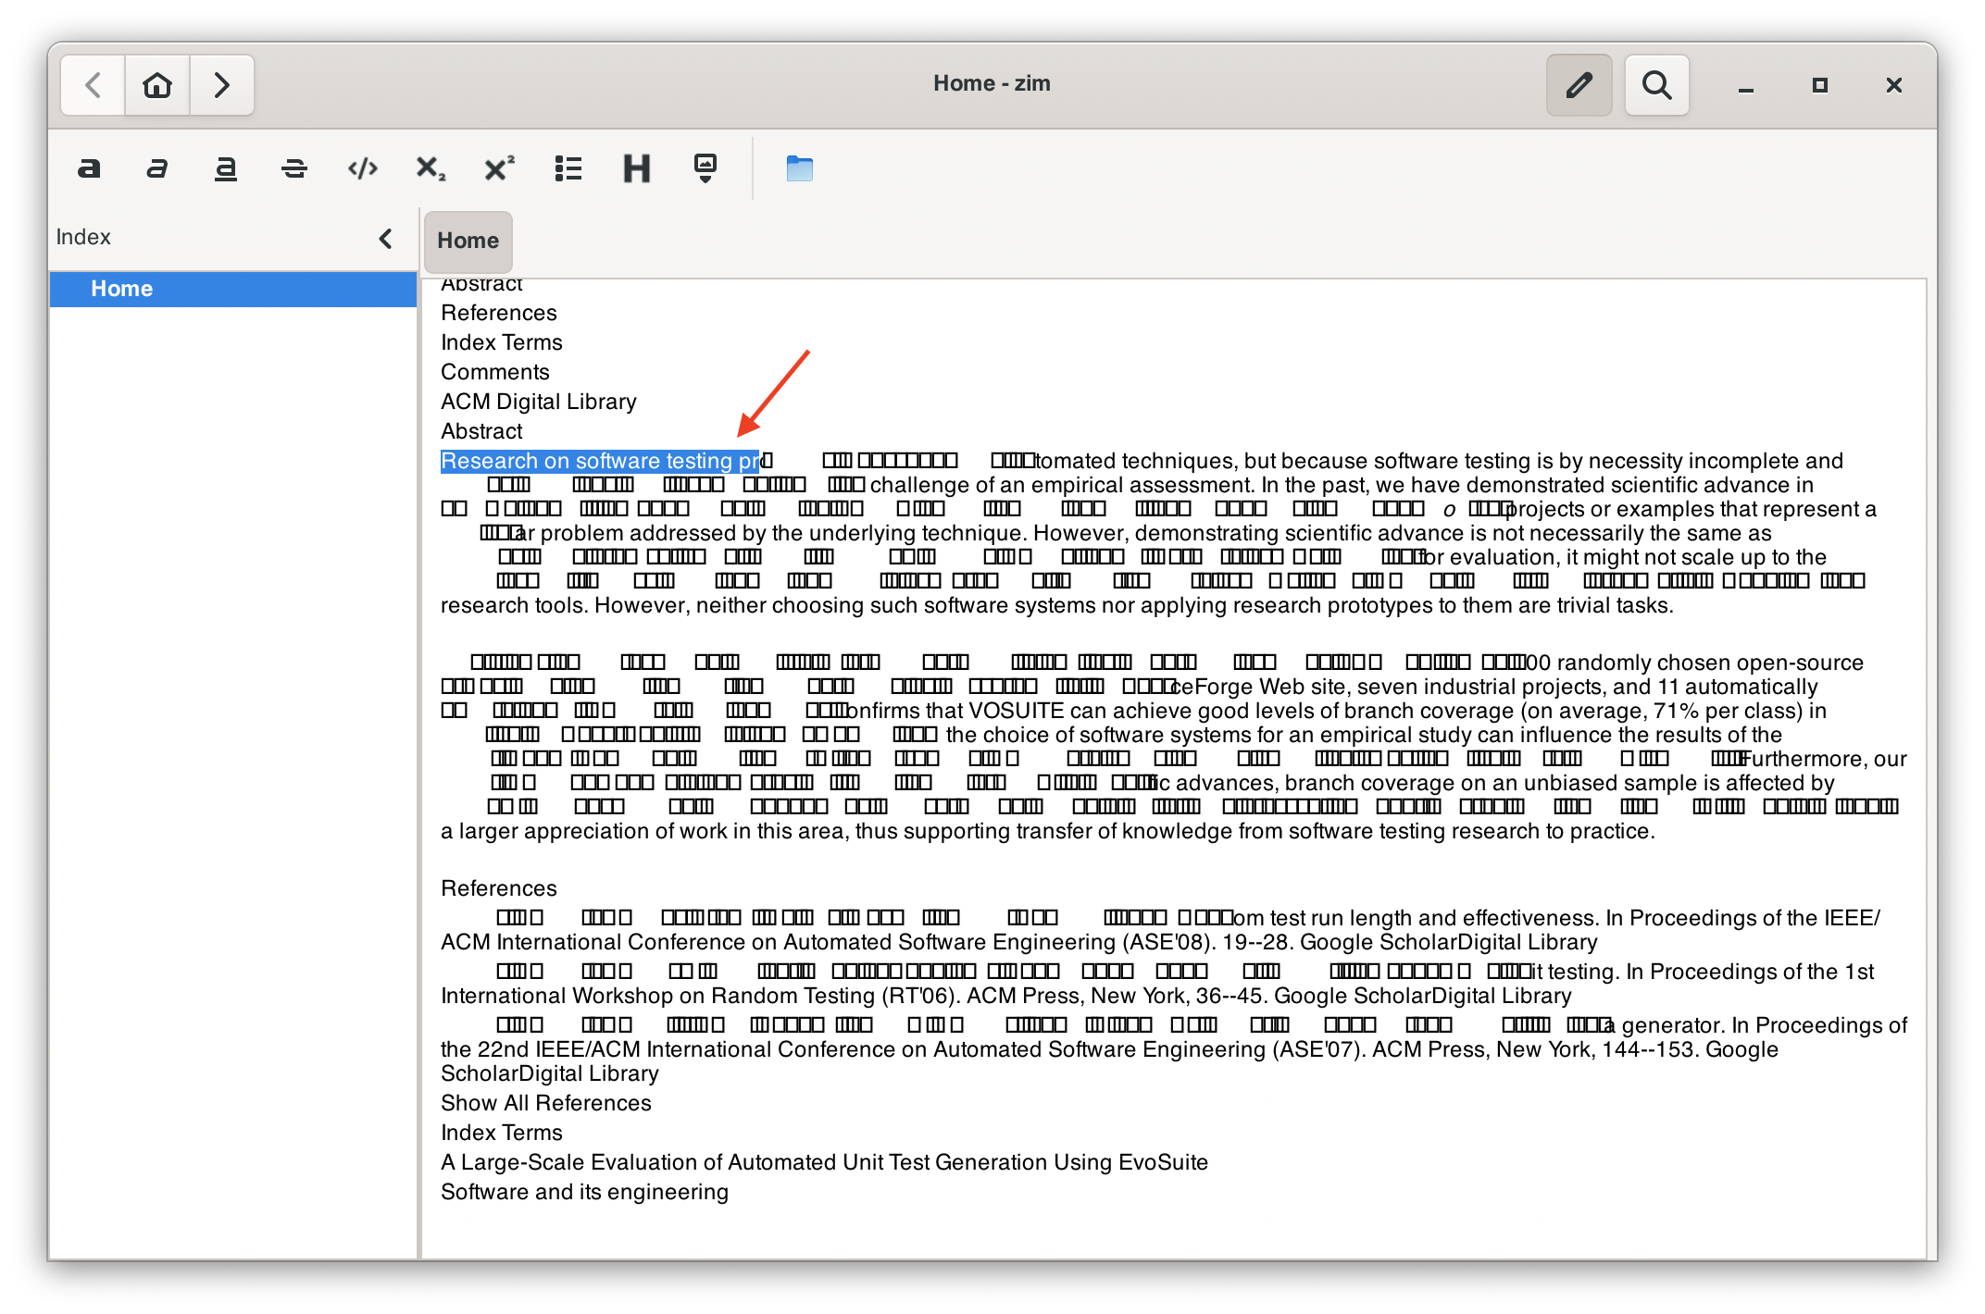Image resolution: width=1985 pixels, height=1314 pixels.
Task: Insert a bulleted list
Action: [x=568, y=168]
